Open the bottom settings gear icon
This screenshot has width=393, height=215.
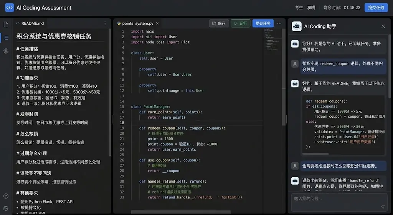6,208
